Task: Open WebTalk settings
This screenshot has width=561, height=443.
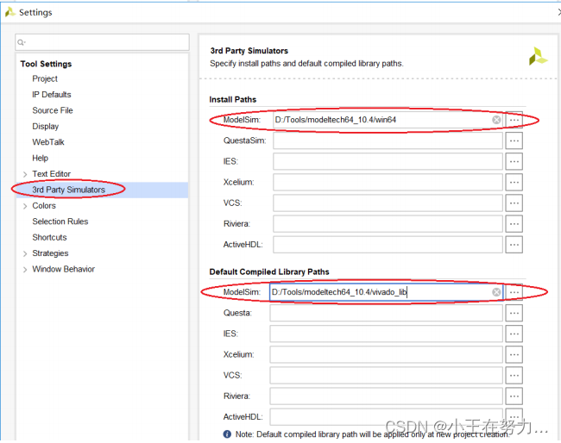Action: 48,142
